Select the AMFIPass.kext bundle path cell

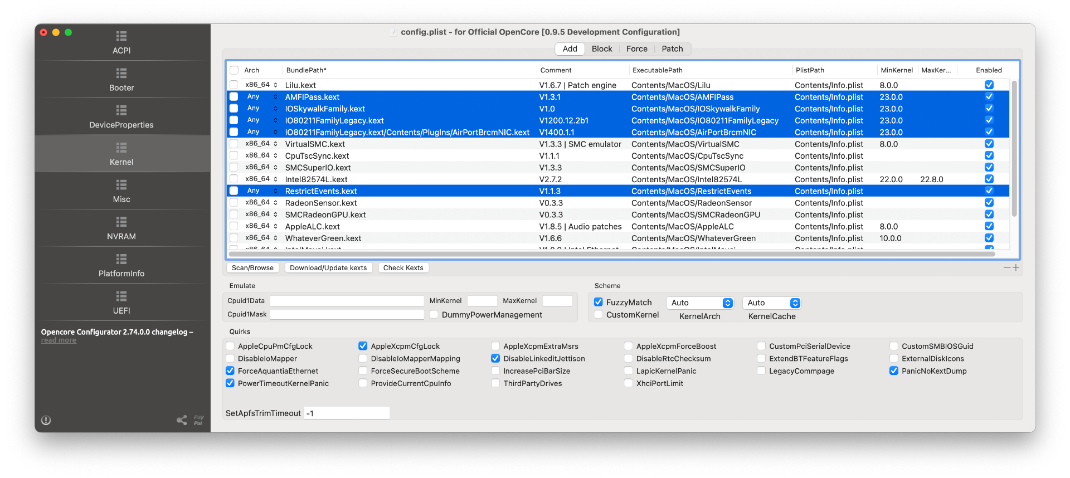[x=312, y=97]
